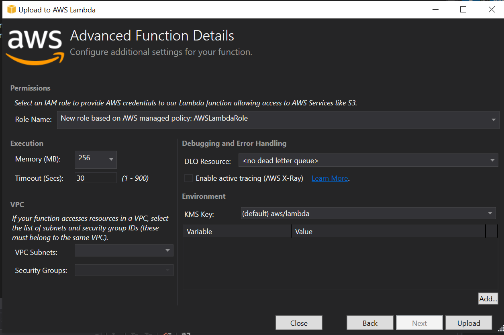Click the Add... environment variable button
504x335 pixels.
click(488, 299)
